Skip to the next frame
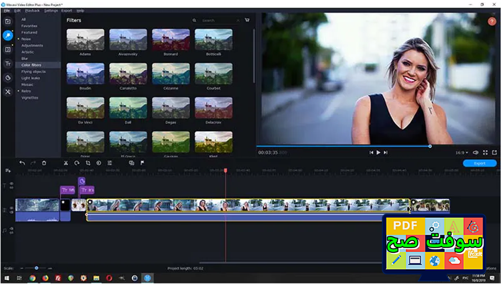 click(386, 153)
